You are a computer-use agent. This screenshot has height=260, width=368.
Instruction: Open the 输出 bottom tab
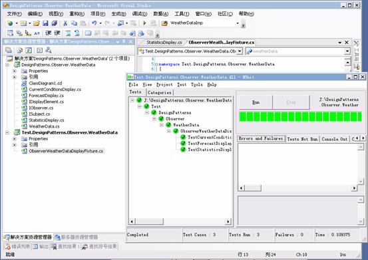coord(41,247)
